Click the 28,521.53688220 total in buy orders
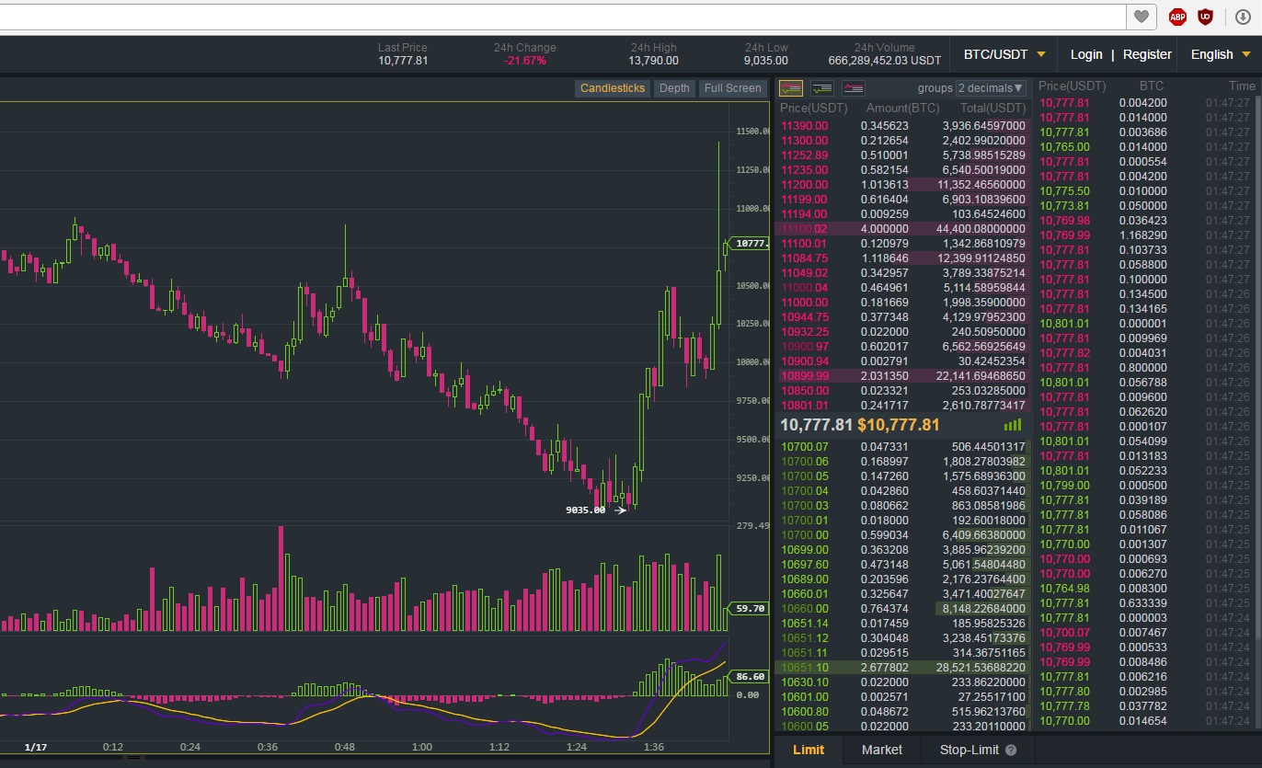This screenshot has height=768, width=1262. (981, 668)
